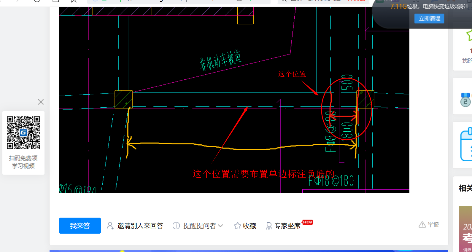Click the promotional banner thumbnail on right
Image resolution: width=472 pixels, height=252 pixels.
[465, 229]
